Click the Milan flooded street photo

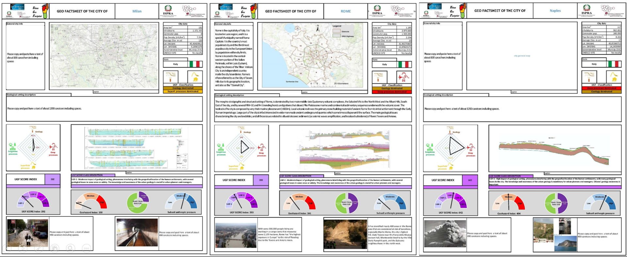(27, 233)
